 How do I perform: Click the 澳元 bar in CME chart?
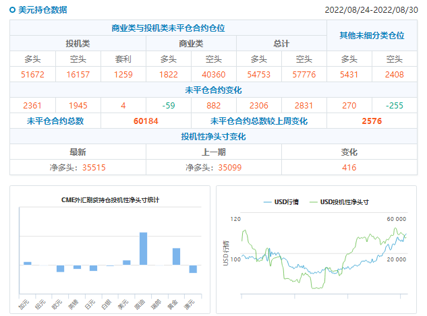click(193, 269)
